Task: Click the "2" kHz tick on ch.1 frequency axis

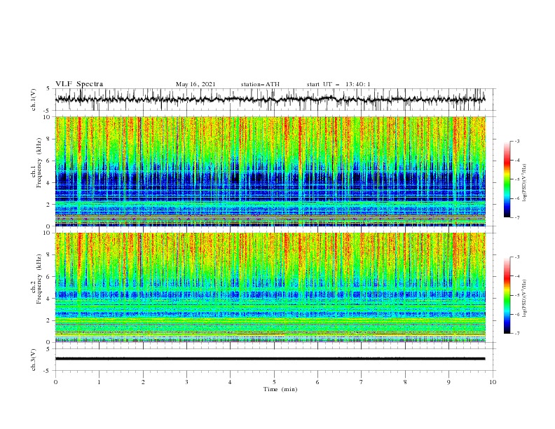Action: coord(48,205)
